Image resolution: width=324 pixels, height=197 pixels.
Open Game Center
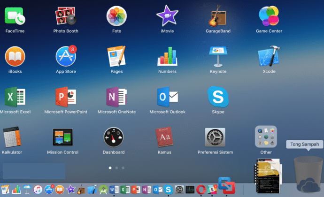coord(269,16)
